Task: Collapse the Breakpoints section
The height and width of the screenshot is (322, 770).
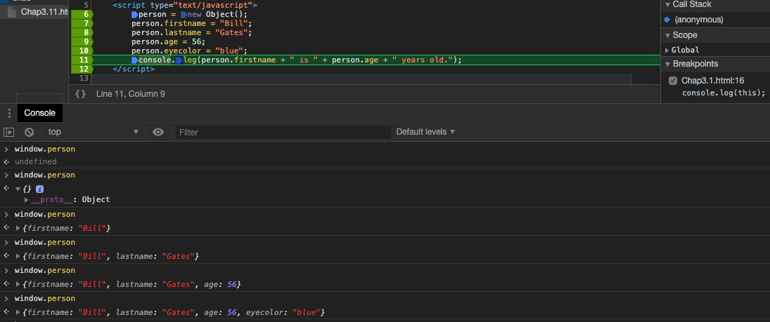Action: pyautogui.click(x=667, y=65)
